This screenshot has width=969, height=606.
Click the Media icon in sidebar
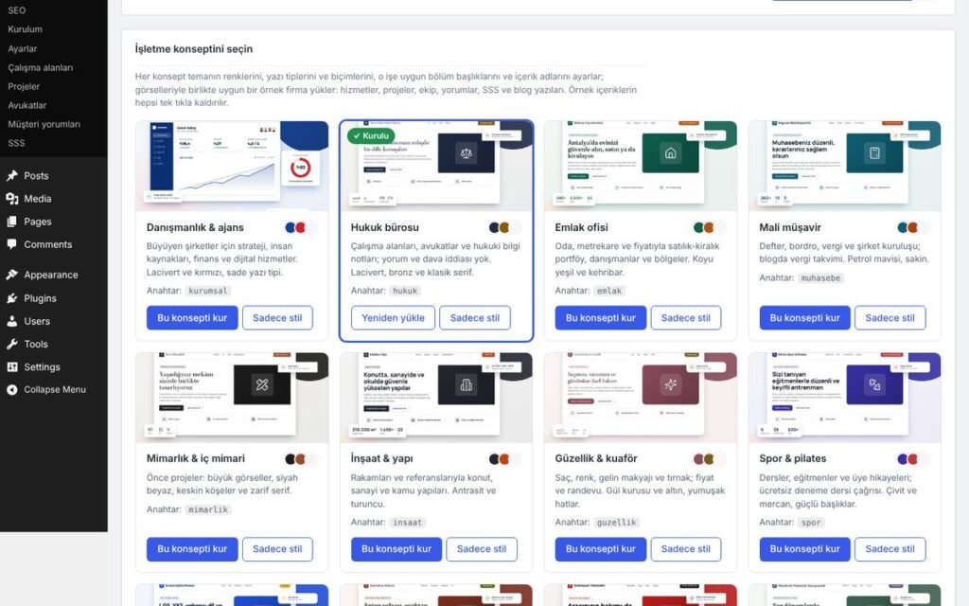coord(11,199)
